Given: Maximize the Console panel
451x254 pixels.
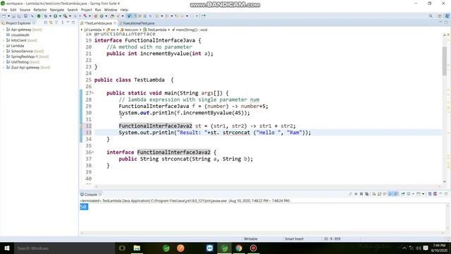Looking at the screenshot, I should [x=446, y=194].
